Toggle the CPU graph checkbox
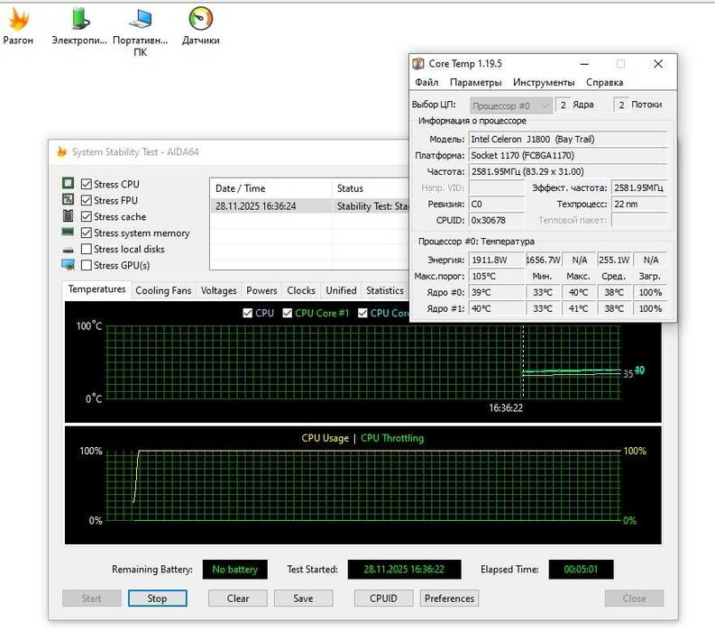Image resolution: width=715 pixels, height=630 pixels. 248,313
